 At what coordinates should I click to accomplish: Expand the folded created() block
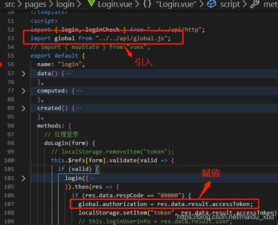pos(23,108)
